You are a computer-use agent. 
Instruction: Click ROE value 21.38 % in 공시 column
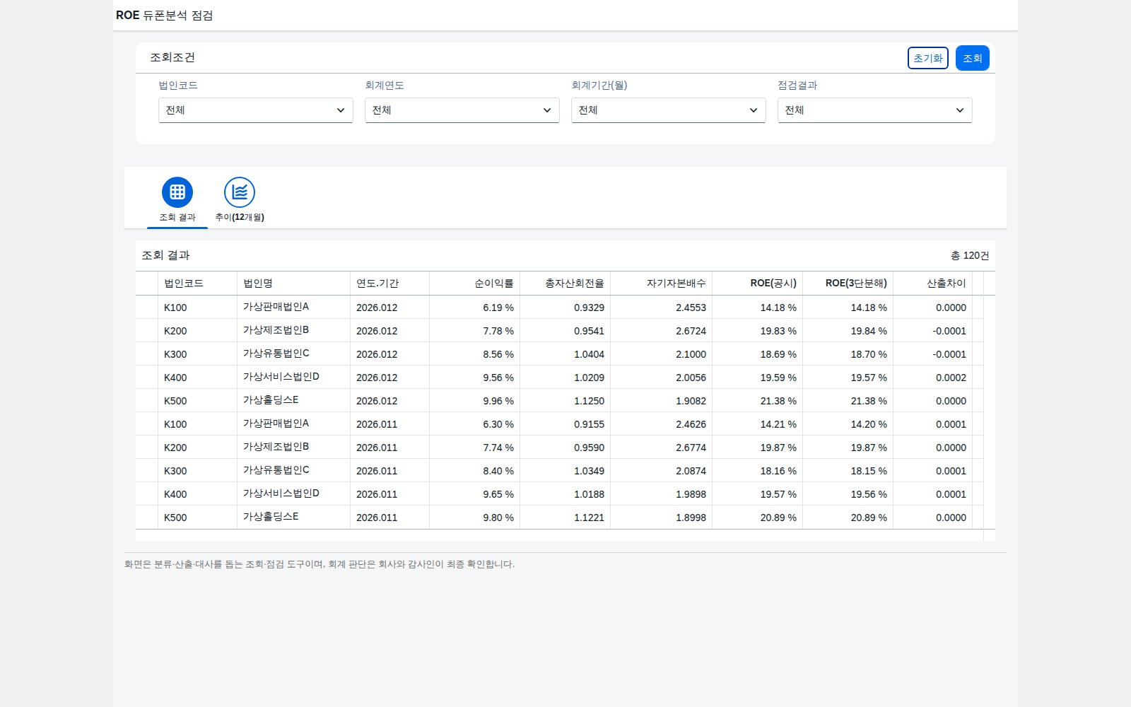pyautogui.click(x=778, y=401)
